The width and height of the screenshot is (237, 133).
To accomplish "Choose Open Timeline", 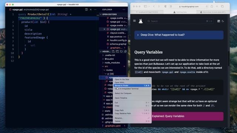I will click(132, 98).
